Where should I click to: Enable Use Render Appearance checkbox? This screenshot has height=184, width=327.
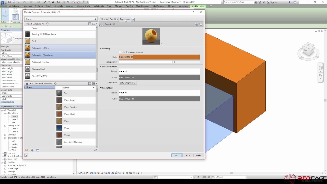click(120, 52)
